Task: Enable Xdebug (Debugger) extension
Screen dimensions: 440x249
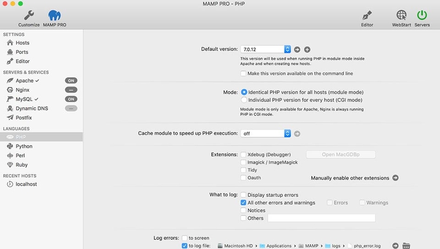Action: (243, 154)
